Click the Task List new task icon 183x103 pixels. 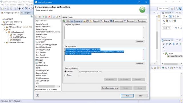(164, 17)
